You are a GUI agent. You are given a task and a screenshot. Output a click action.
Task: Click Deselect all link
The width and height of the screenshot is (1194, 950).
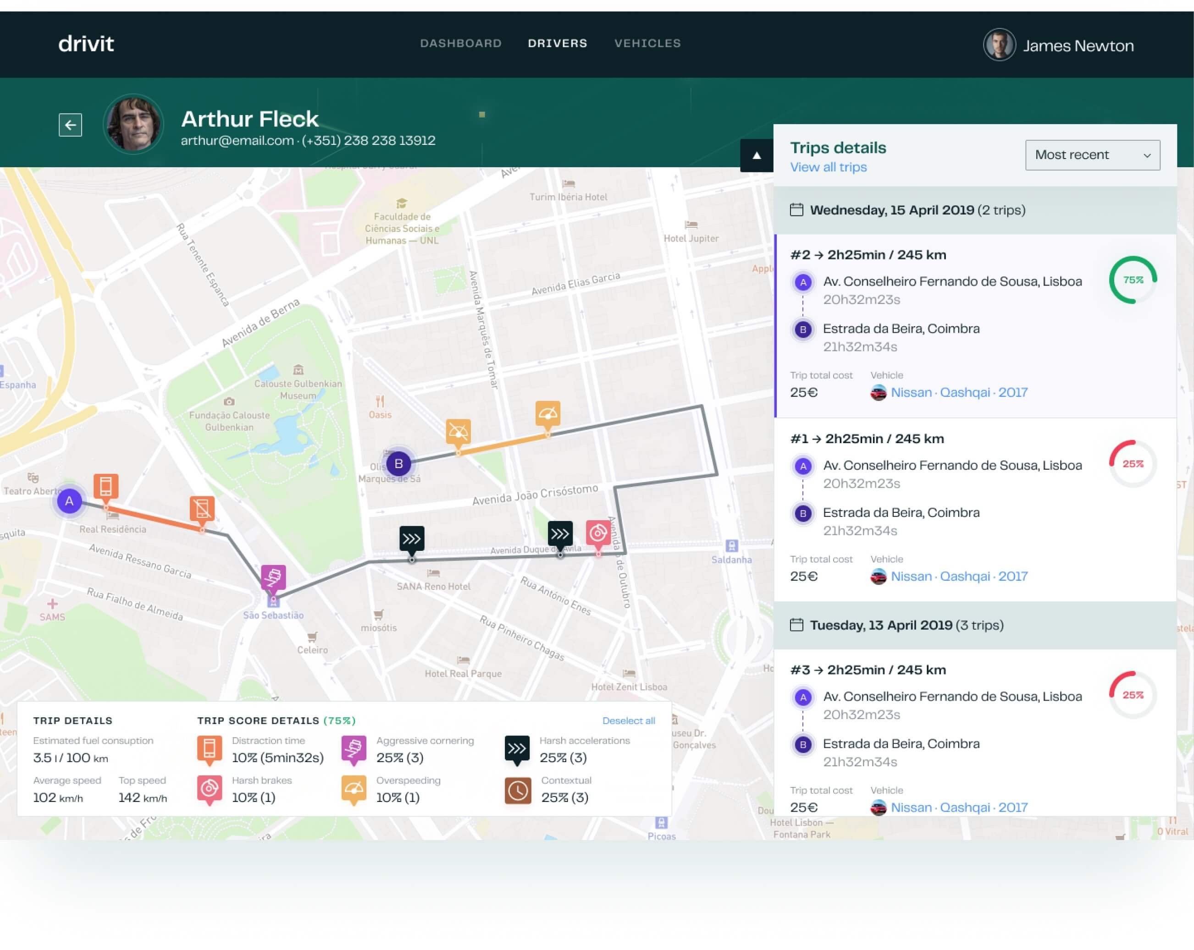[x=628, y=720]
